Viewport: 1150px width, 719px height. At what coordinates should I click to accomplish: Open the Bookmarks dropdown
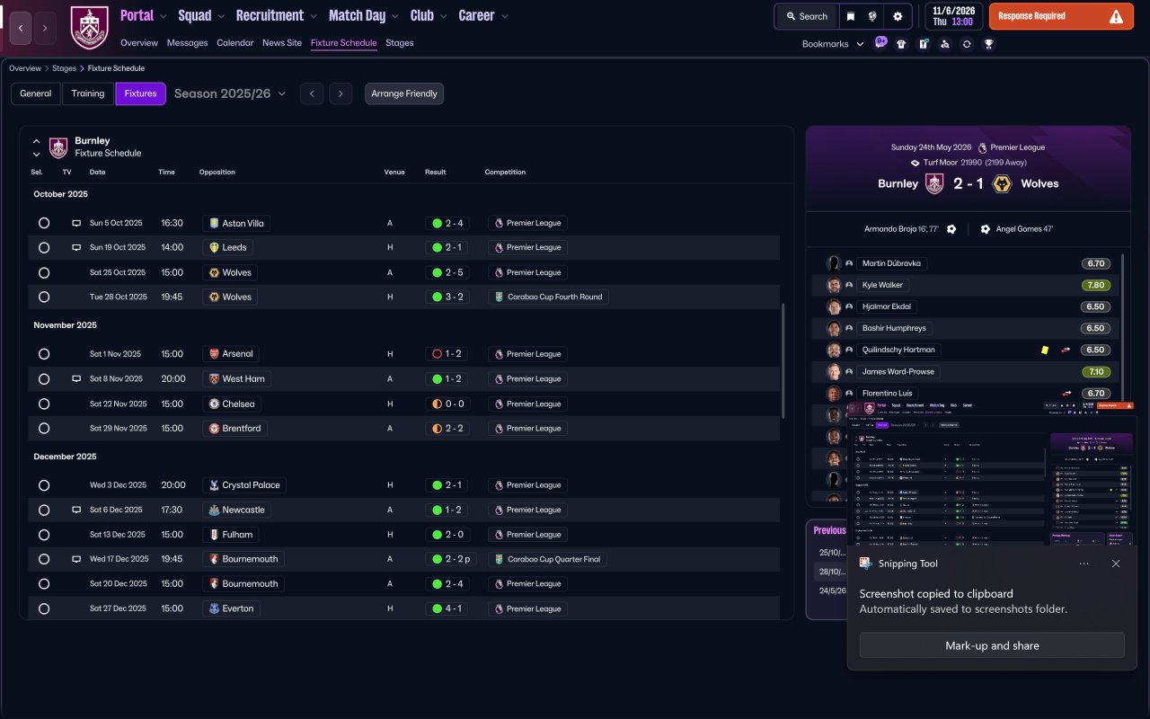click(833, 44)
